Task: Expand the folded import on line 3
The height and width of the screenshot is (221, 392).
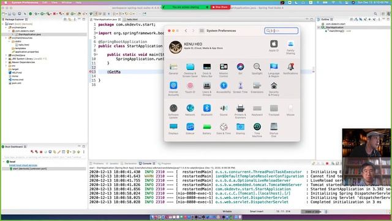Action: pos(97,33)
